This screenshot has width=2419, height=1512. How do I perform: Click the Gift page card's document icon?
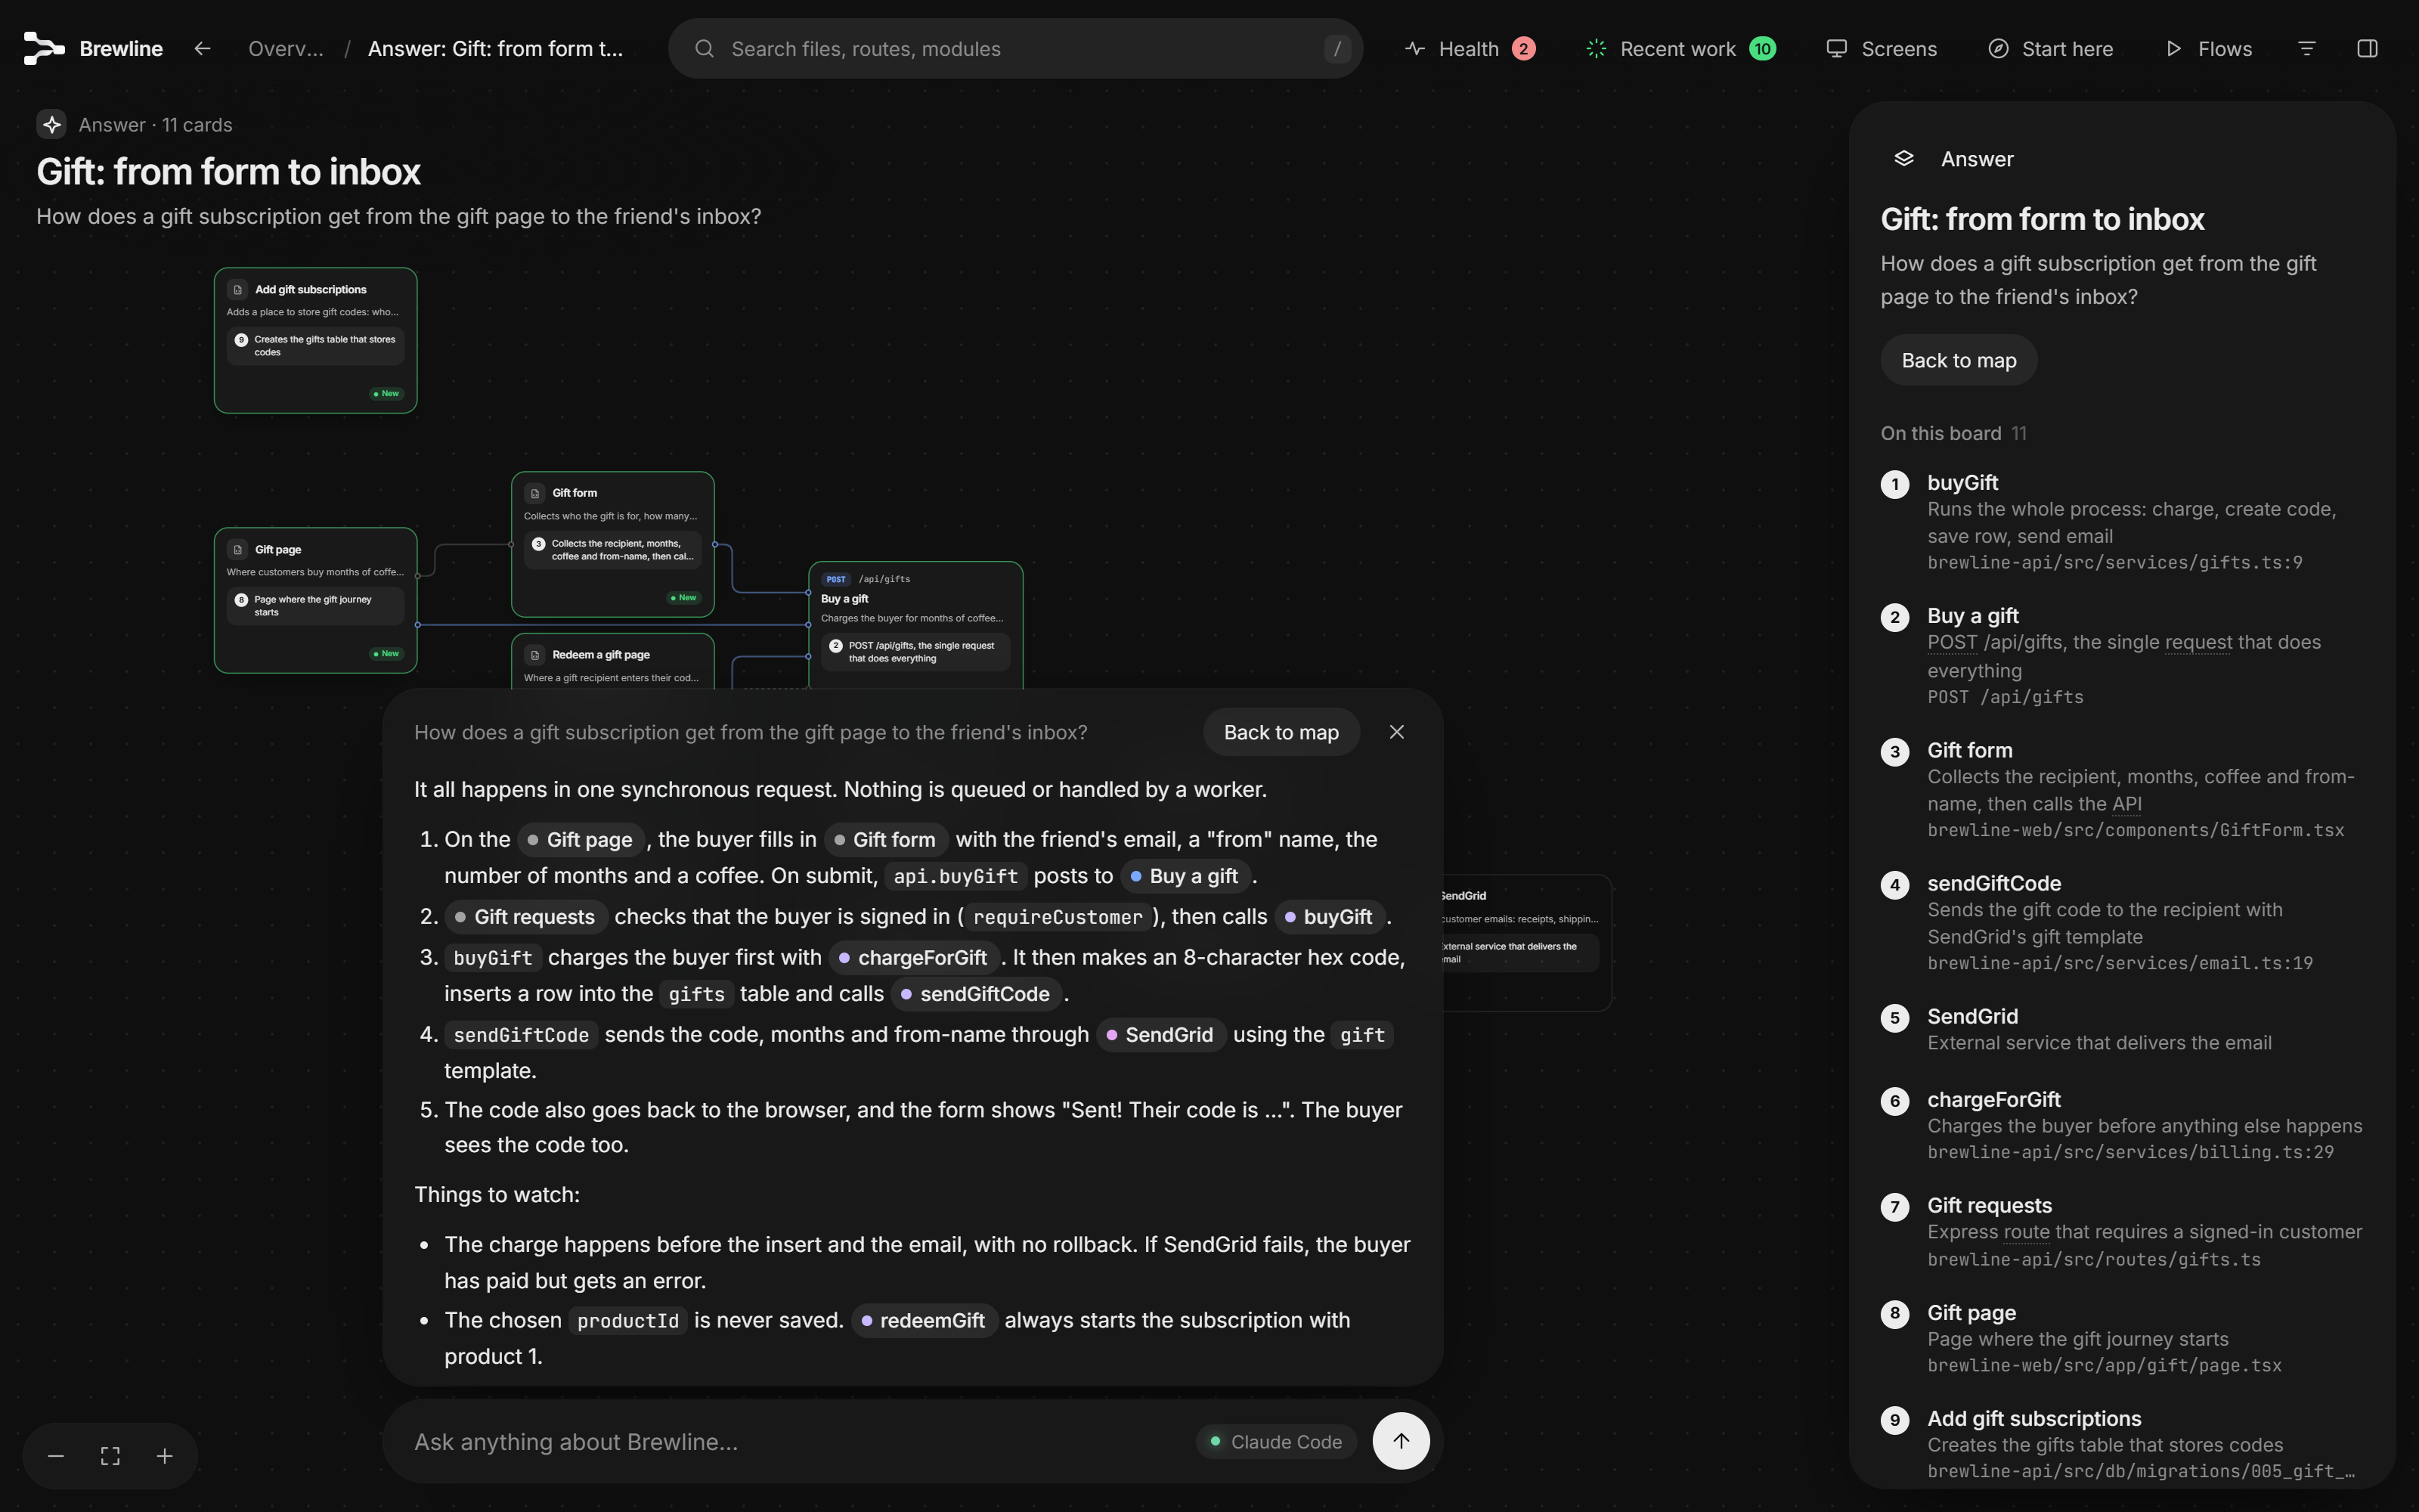[238, 549]
